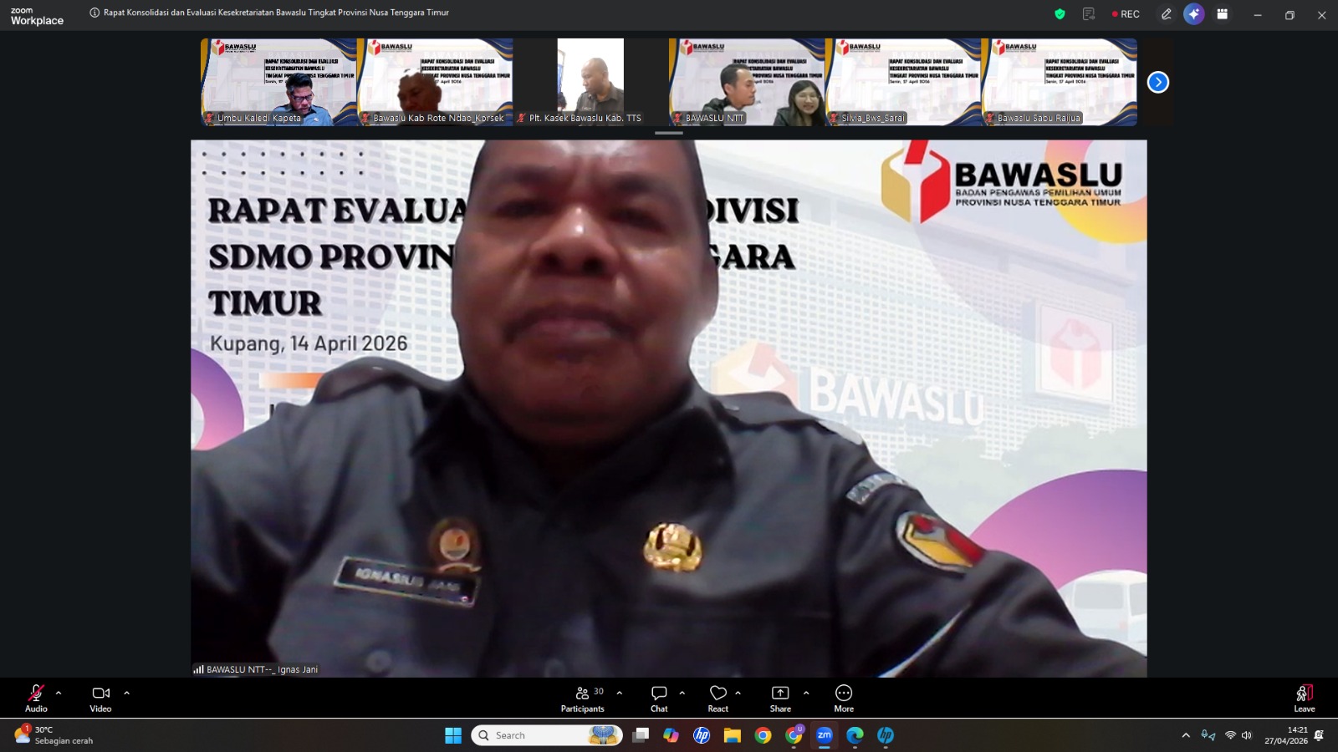Screen dimensions: 1338x752
Task: Show next page of participant thumbnails
Action: pos(1158,82)
